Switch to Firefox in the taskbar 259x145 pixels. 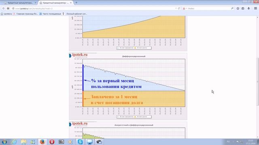click(42, 142)
